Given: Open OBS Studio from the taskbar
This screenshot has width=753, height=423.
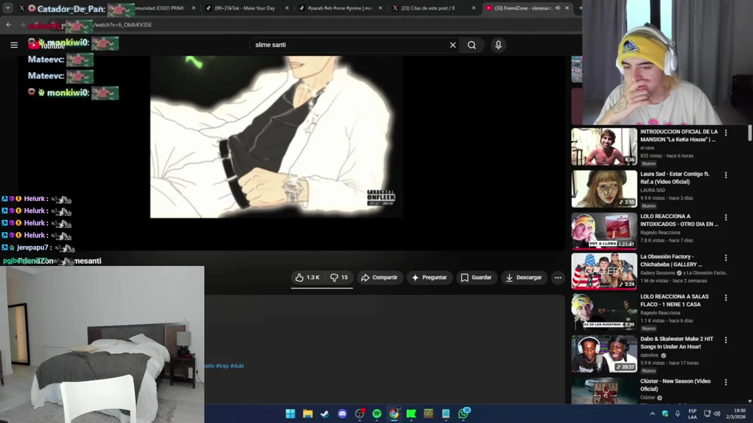Looking at the screenshot, I should click(x=359, y=414).
